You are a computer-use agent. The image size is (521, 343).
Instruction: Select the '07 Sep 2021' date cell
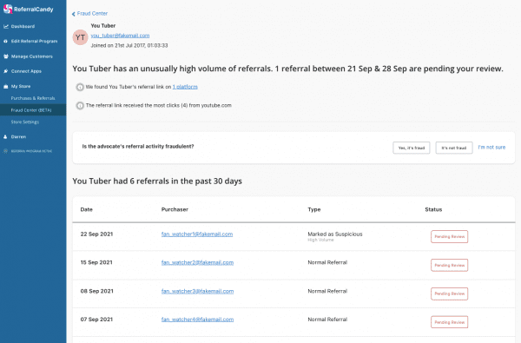(96, 320)
